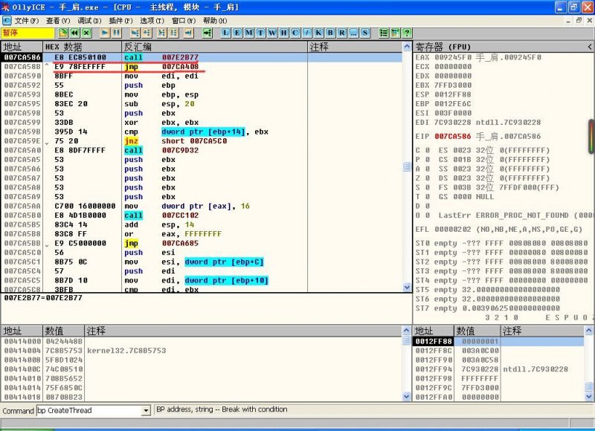The width and height of the screenshot is (595, 431).
Task: Select the jmp 007CA408 disassembly line
Action: (x=178, y=66)
